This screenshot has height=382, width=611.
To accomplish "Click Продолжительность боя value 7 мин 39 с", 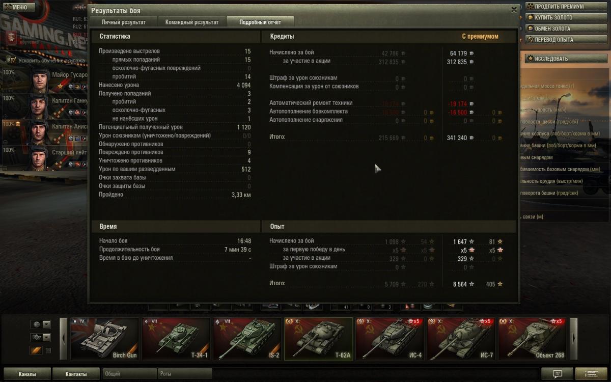I will point(237,250).
